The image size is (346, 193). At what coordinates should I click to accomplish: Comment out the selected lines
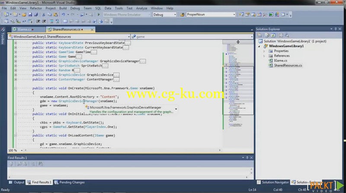pos(51,21)
